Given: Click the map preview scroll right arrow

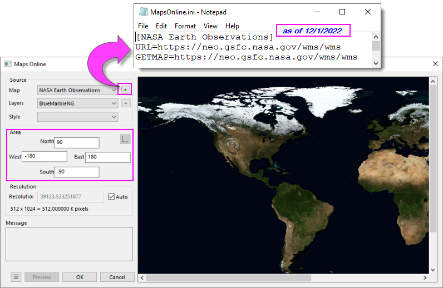Looking at the screenshot, I should point(425,278).
